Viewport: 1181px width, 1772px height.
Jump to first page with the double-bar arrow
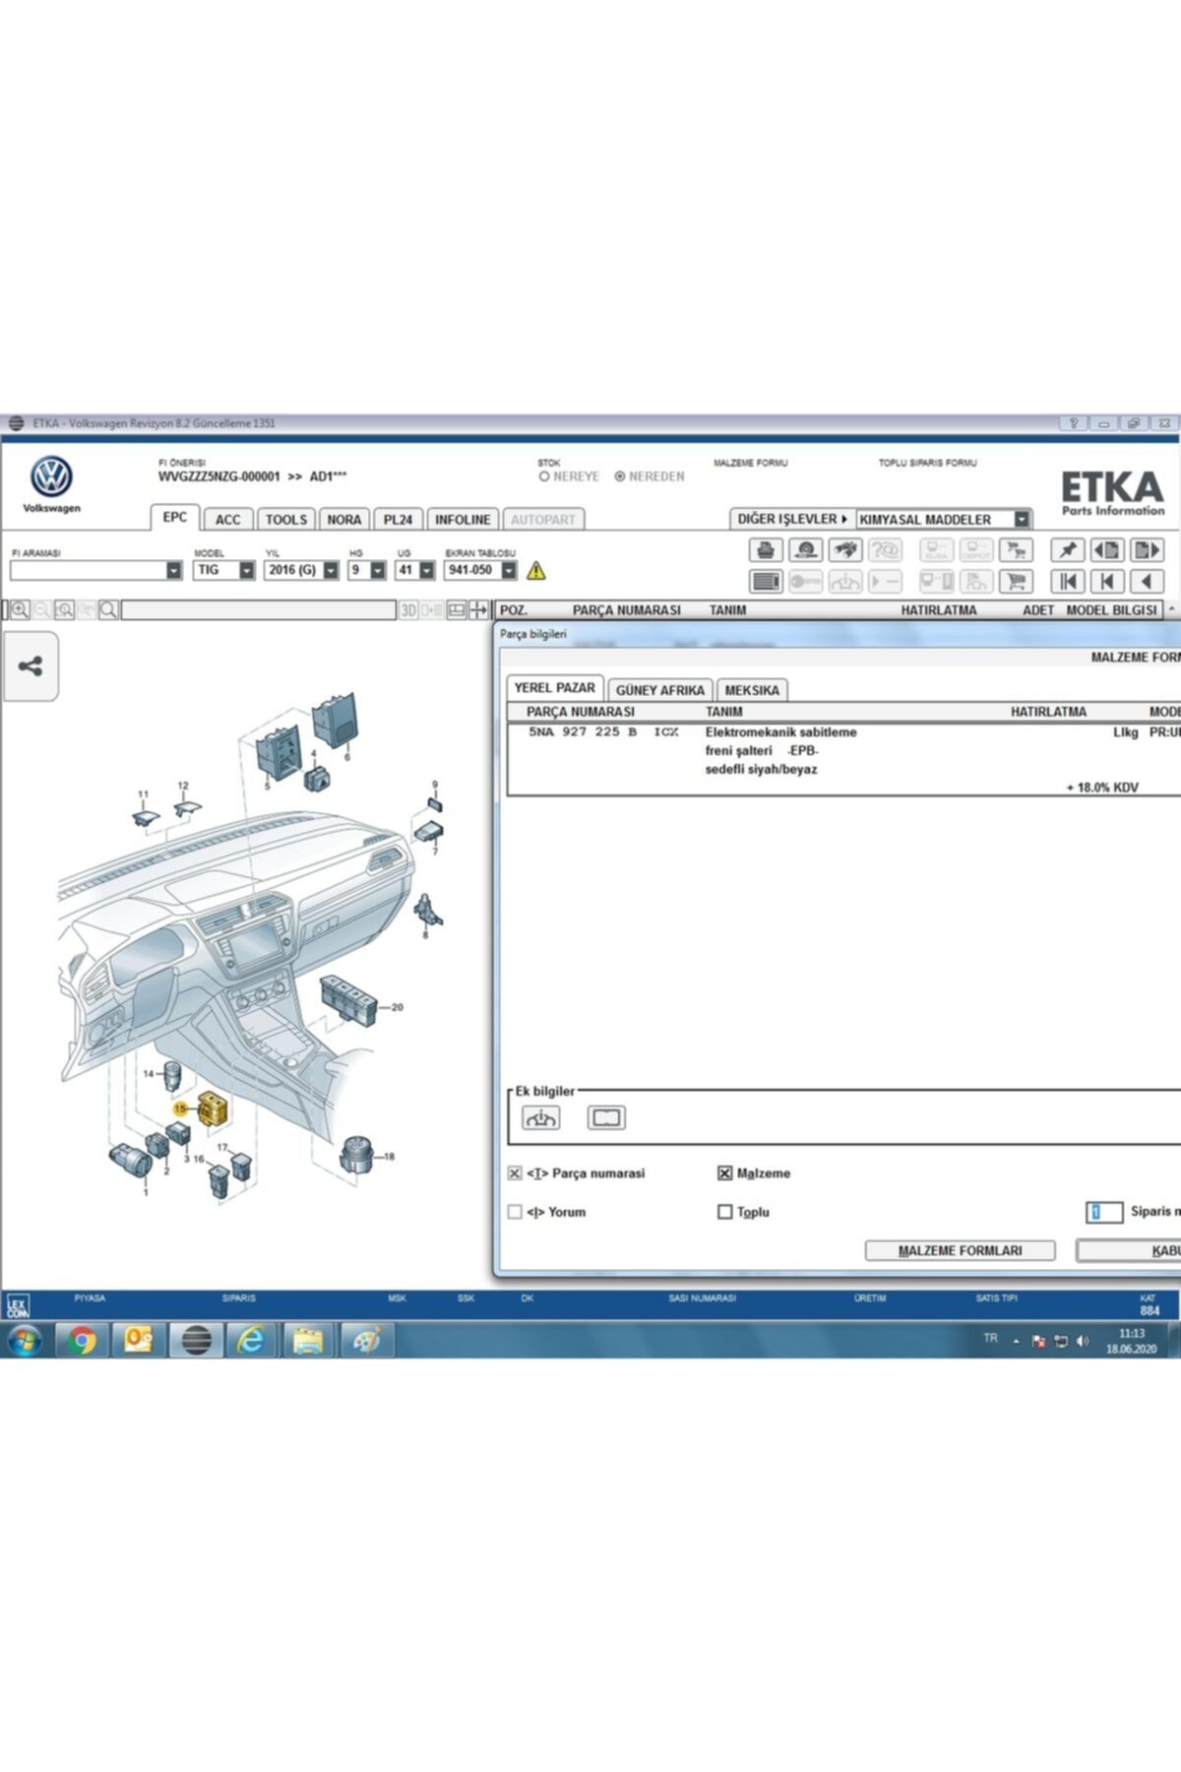click(x=1067, y=582)
